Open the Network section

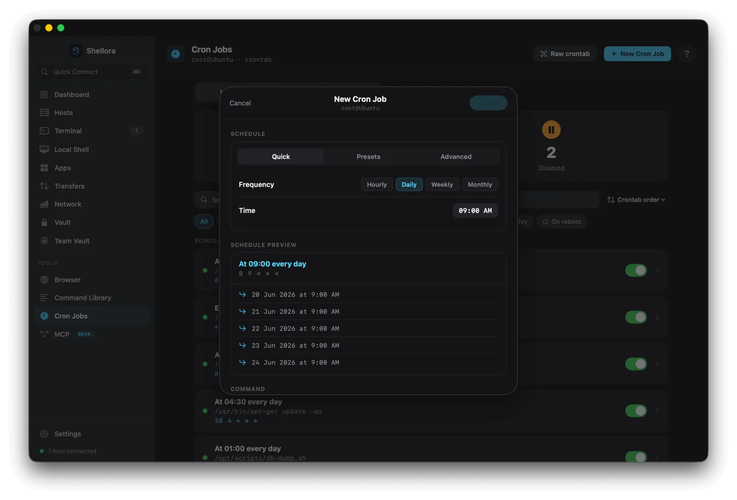(92, 204)
